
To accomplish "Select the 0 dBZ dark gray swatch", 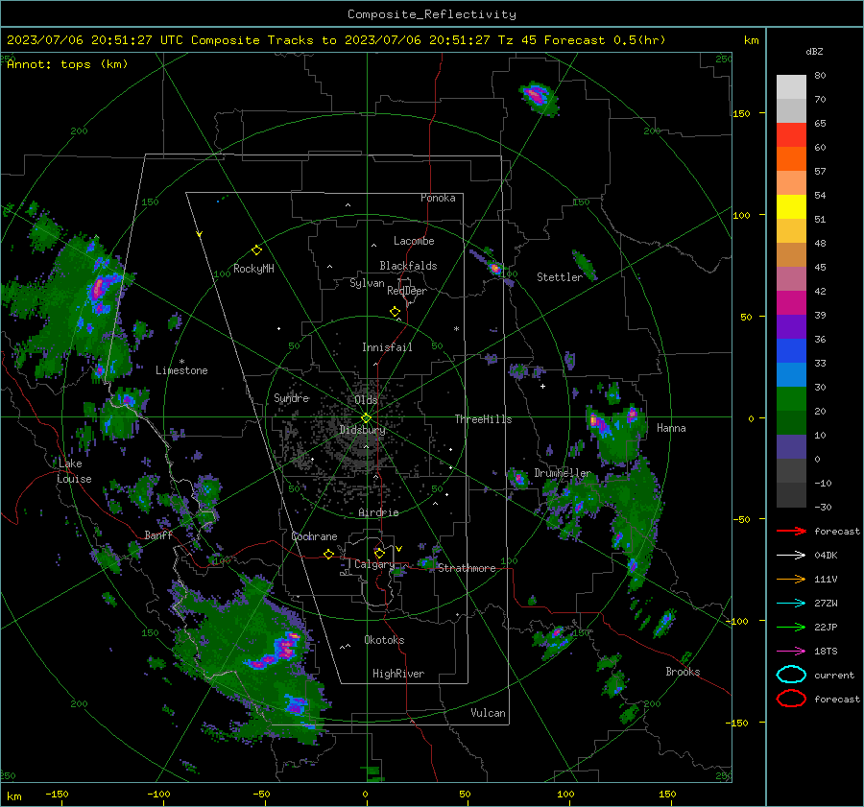I will (791, 470).
